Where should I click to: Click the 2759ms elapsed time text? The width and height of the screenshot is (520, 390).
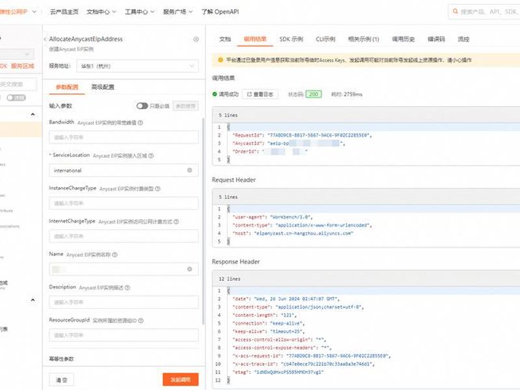pyautogui.click(x=353, y=94)
